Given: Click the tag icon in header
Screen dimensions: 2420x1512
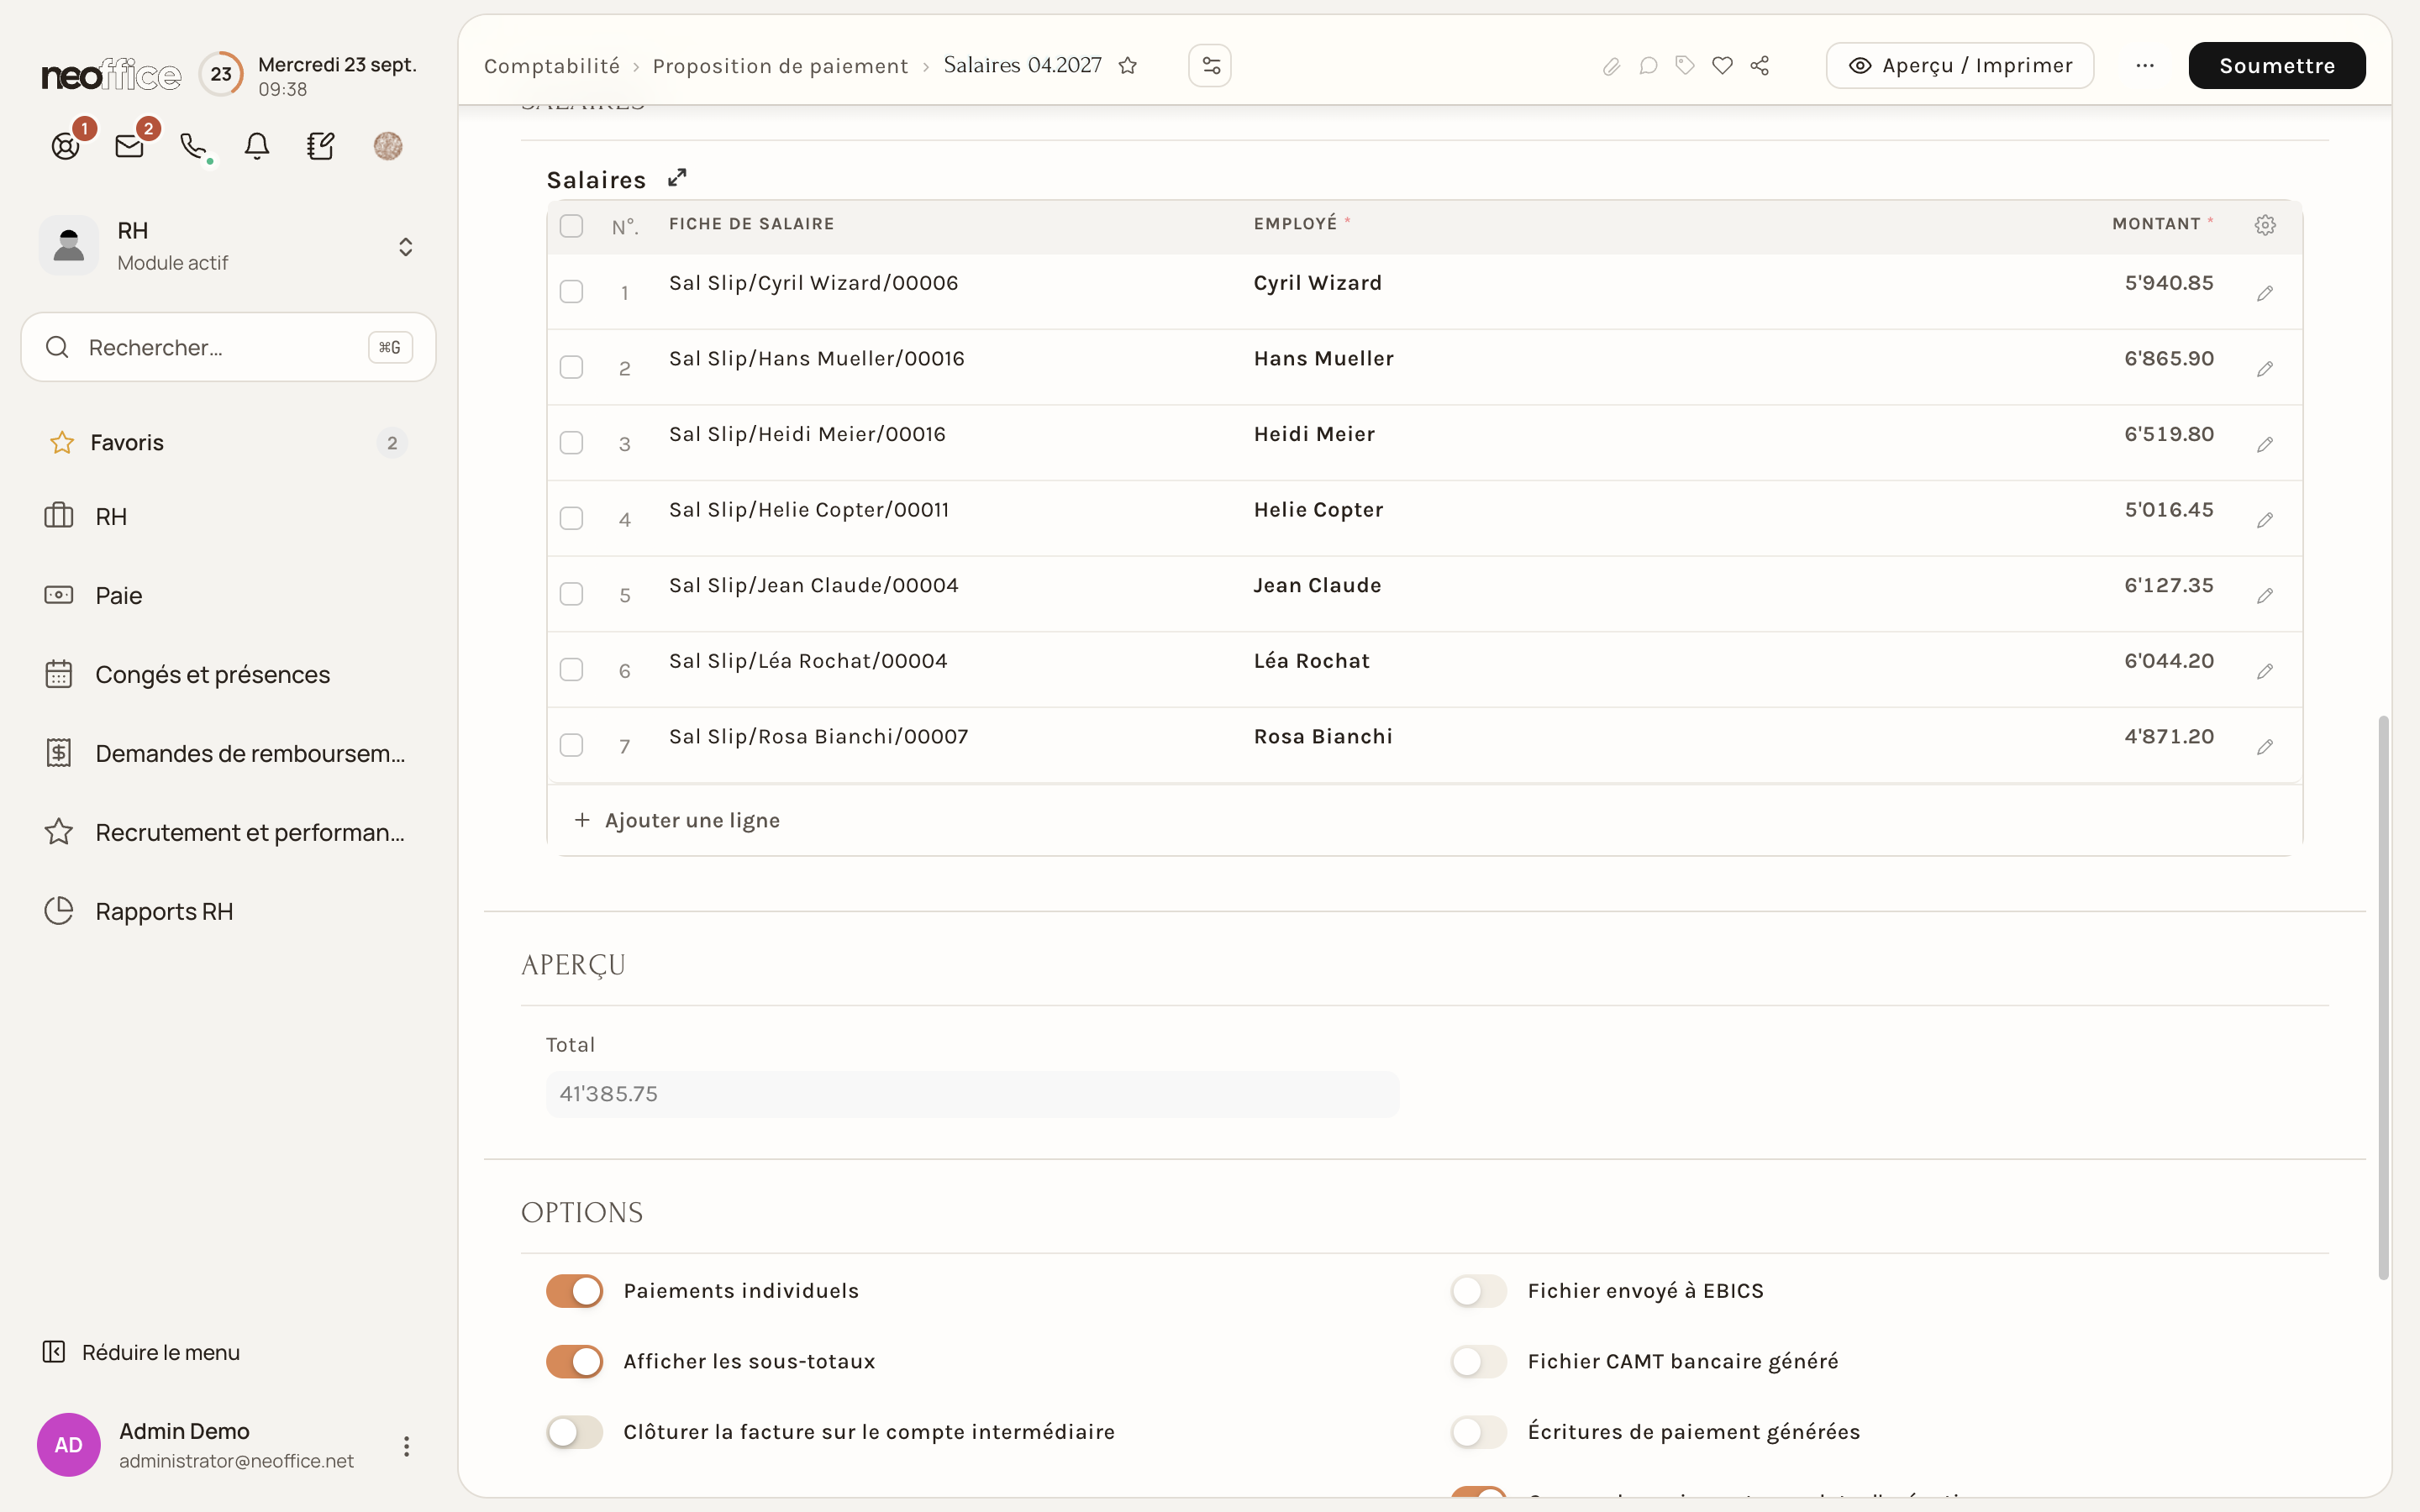Looking at the screenshot, I should [1685, 66].
